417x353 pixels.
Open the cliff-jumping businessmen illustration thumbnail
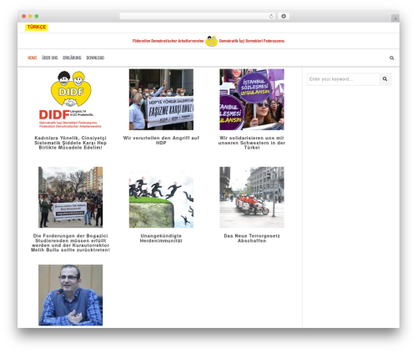click(161, 197)
